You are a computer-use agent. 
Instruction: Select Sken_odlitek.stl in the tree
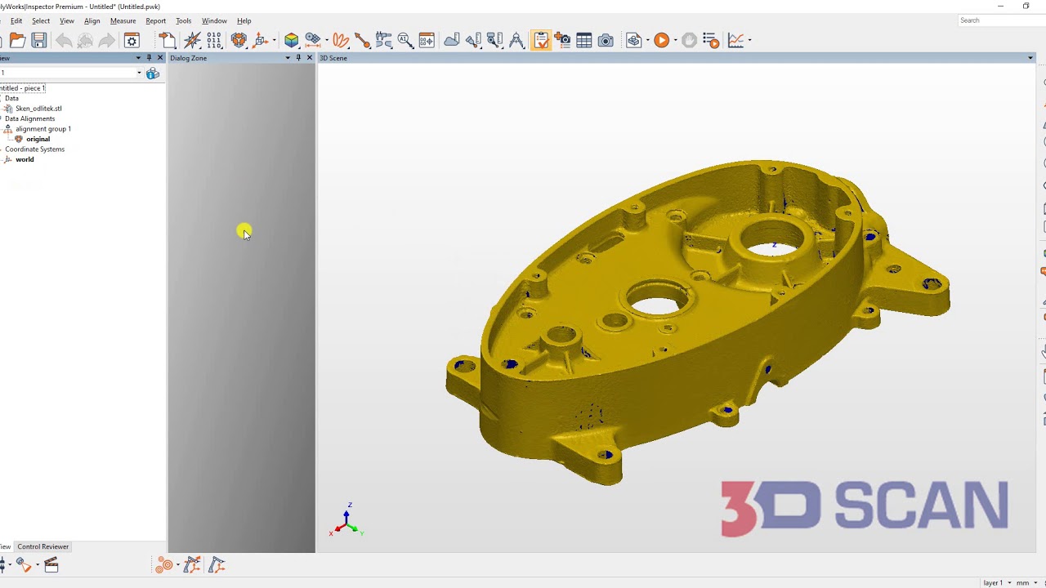click(38, 108)
